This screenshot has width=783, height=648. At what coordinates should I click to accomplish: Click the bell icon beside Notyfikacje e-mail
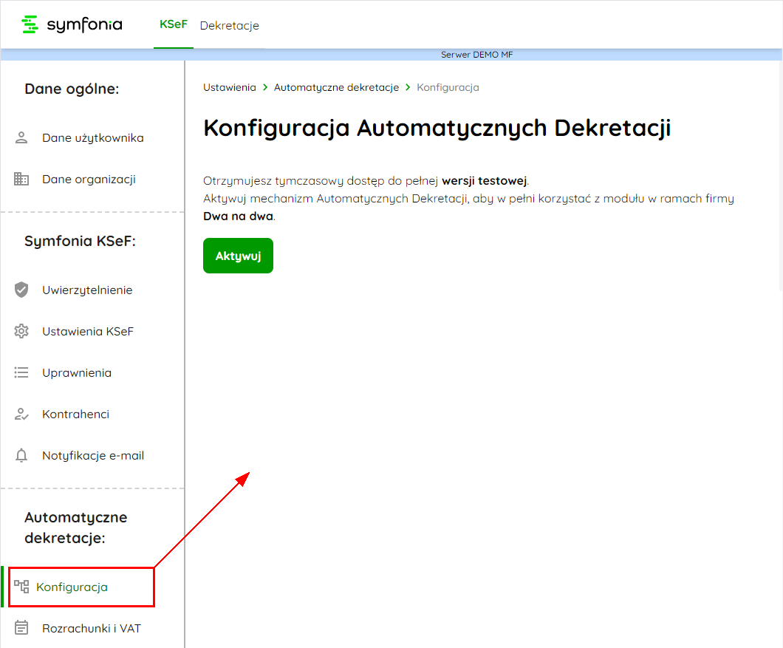(x=21, y=456)
